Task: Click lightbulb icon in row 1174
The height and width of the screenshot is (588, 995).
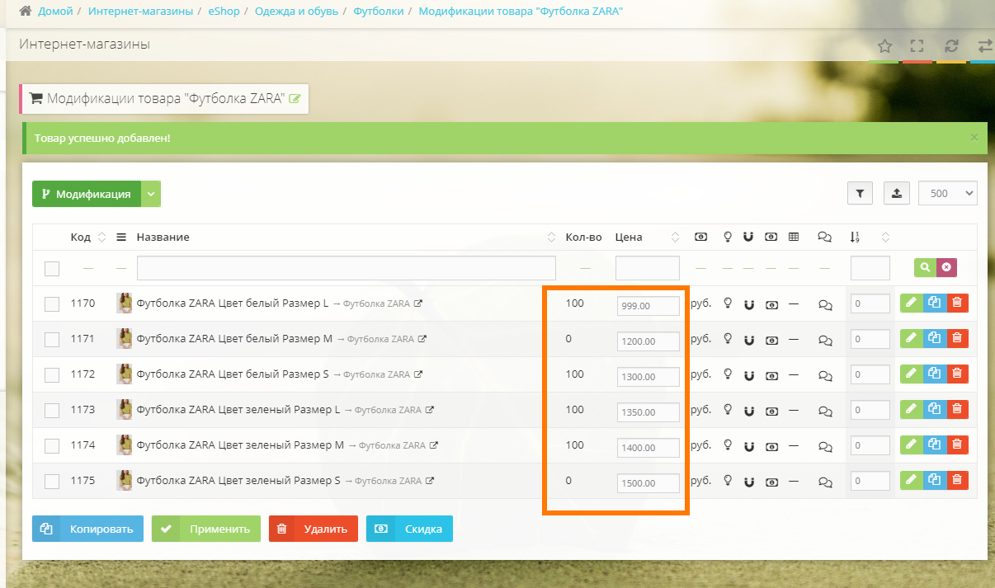Action: [728, 445]
